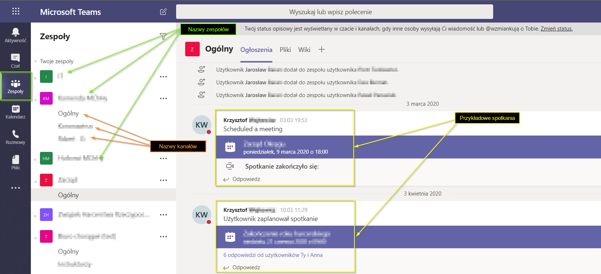Click the filter funnel icon beside Zespoły
This screenshot has width=601, height=274.
163,36
